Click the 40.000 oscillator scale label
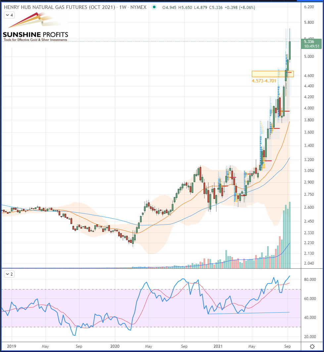324x352 pixels. point(310,318)
